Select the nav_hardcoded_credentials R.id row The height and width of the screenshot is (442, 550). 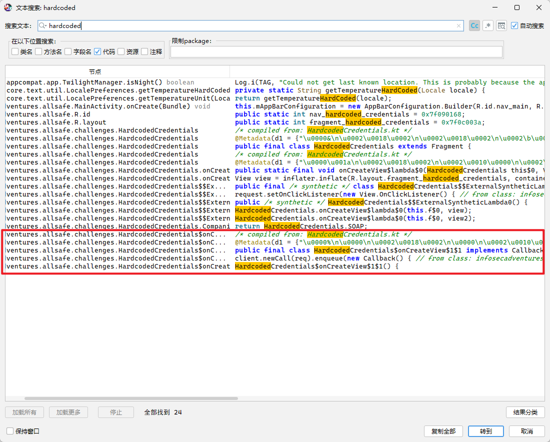(x=275, y=114)
